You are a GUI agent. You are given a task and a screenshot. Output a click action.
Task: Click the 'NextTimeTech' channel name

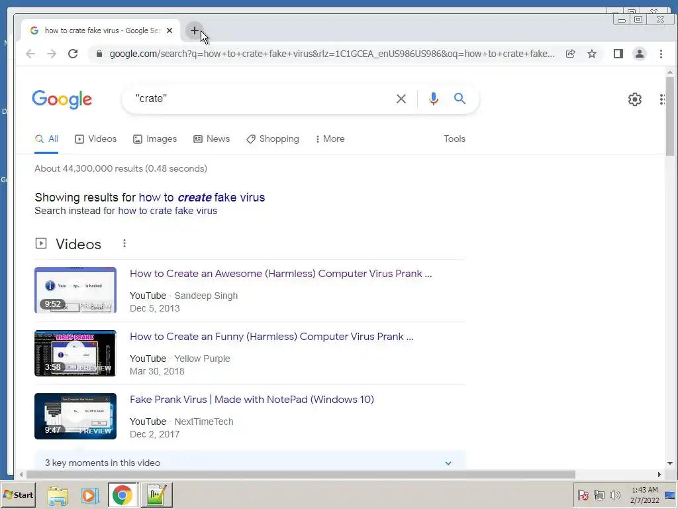click(x=204, y=422)
